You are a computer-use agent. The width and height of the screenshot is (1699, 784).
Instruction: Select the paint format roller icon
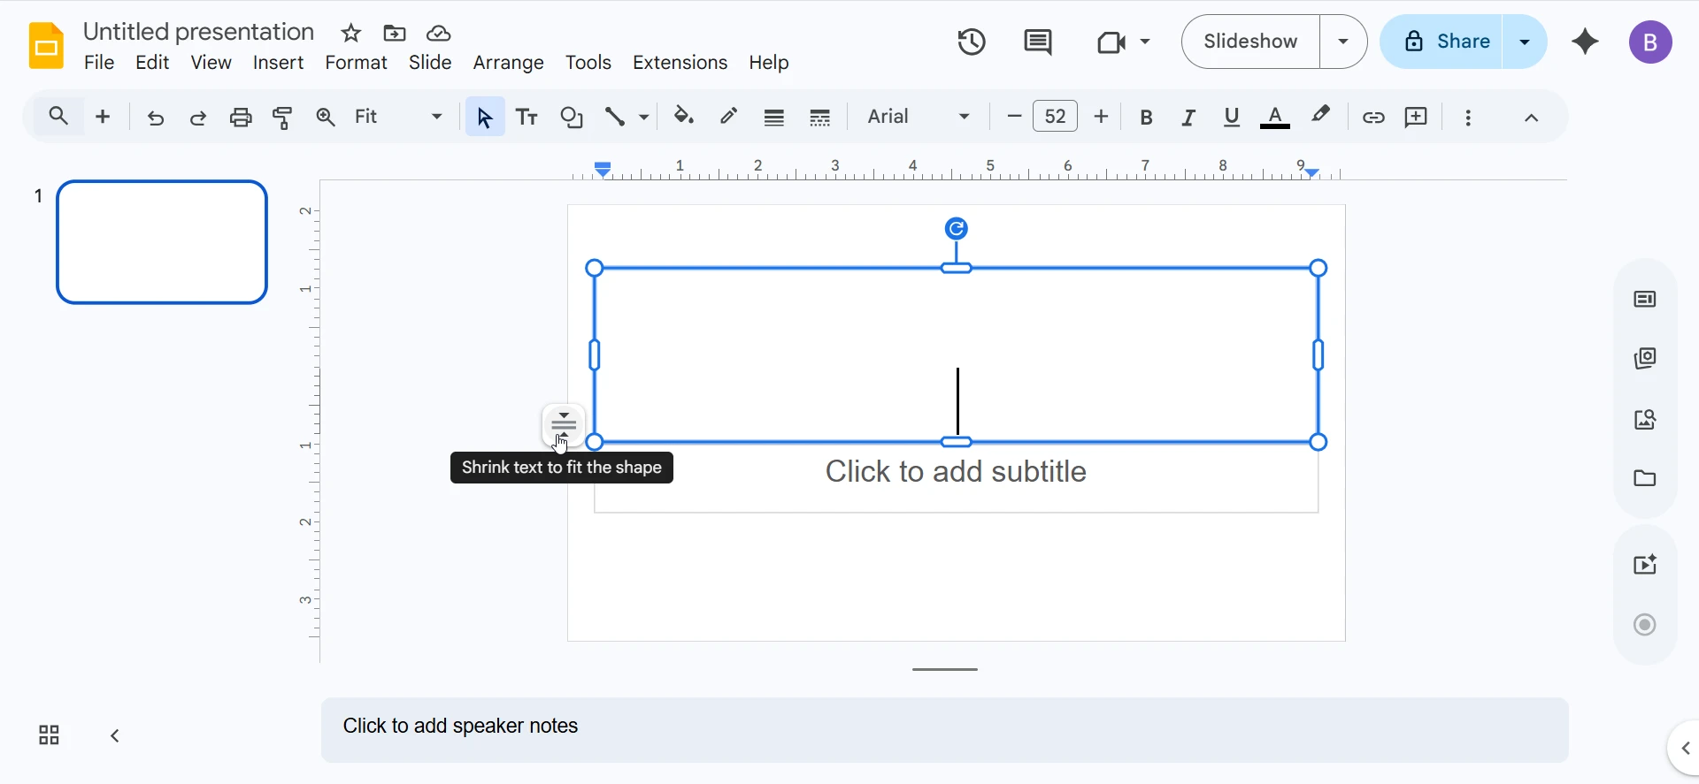[x=283, y=118]
